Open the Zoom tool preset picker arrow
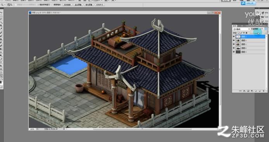 pyautogui.click(x=5, y=5)
